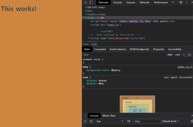The image size is (193, 127).
Task: Click the 387 × 43 content box
Action: 137,111
